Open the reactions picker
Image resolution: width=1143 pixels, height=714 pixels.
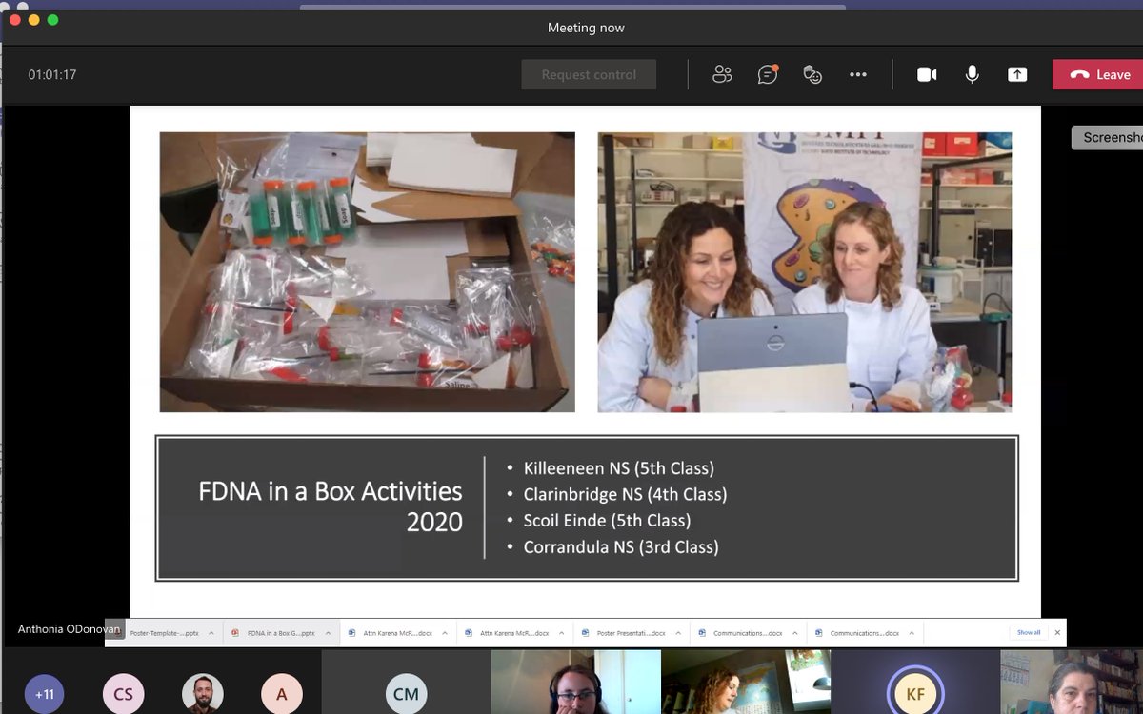pos(812,74)
